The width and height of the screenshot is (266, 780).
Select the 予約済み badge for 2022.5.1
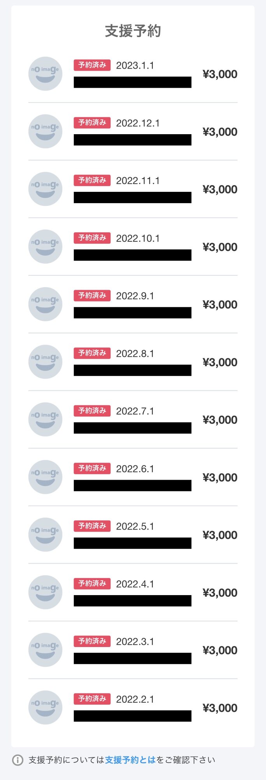tap(92, 526)
